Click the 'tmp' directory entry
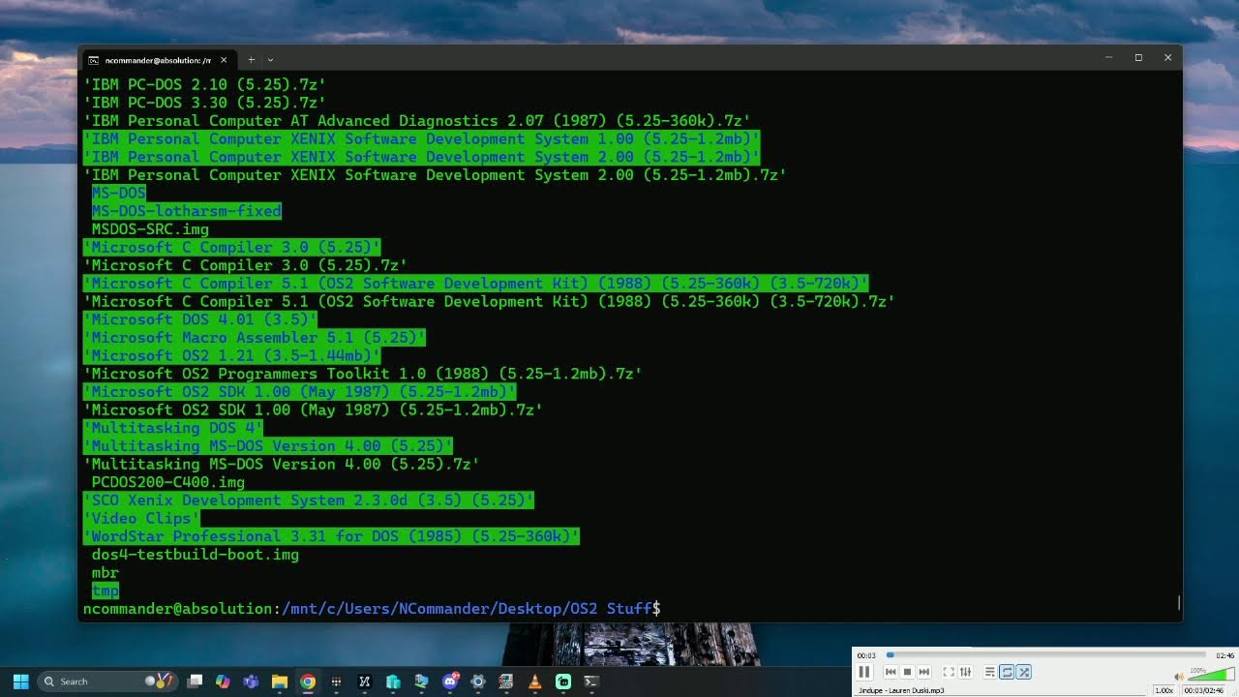The height and width of the screenshot is (697, 1239). 106,591
